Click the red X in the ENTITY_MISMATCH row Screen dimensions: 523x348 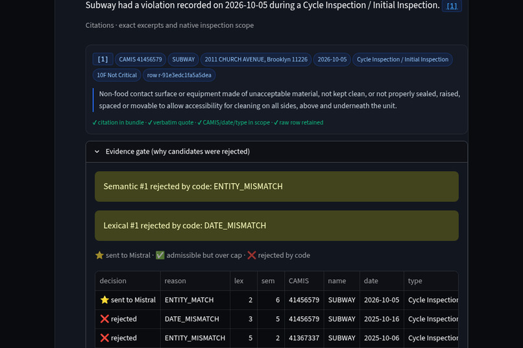click(104, 338)
